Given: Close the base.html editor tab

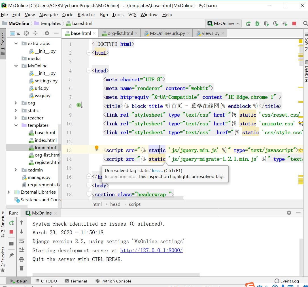Looking at the screenshot, I should [x=94, y=33].
